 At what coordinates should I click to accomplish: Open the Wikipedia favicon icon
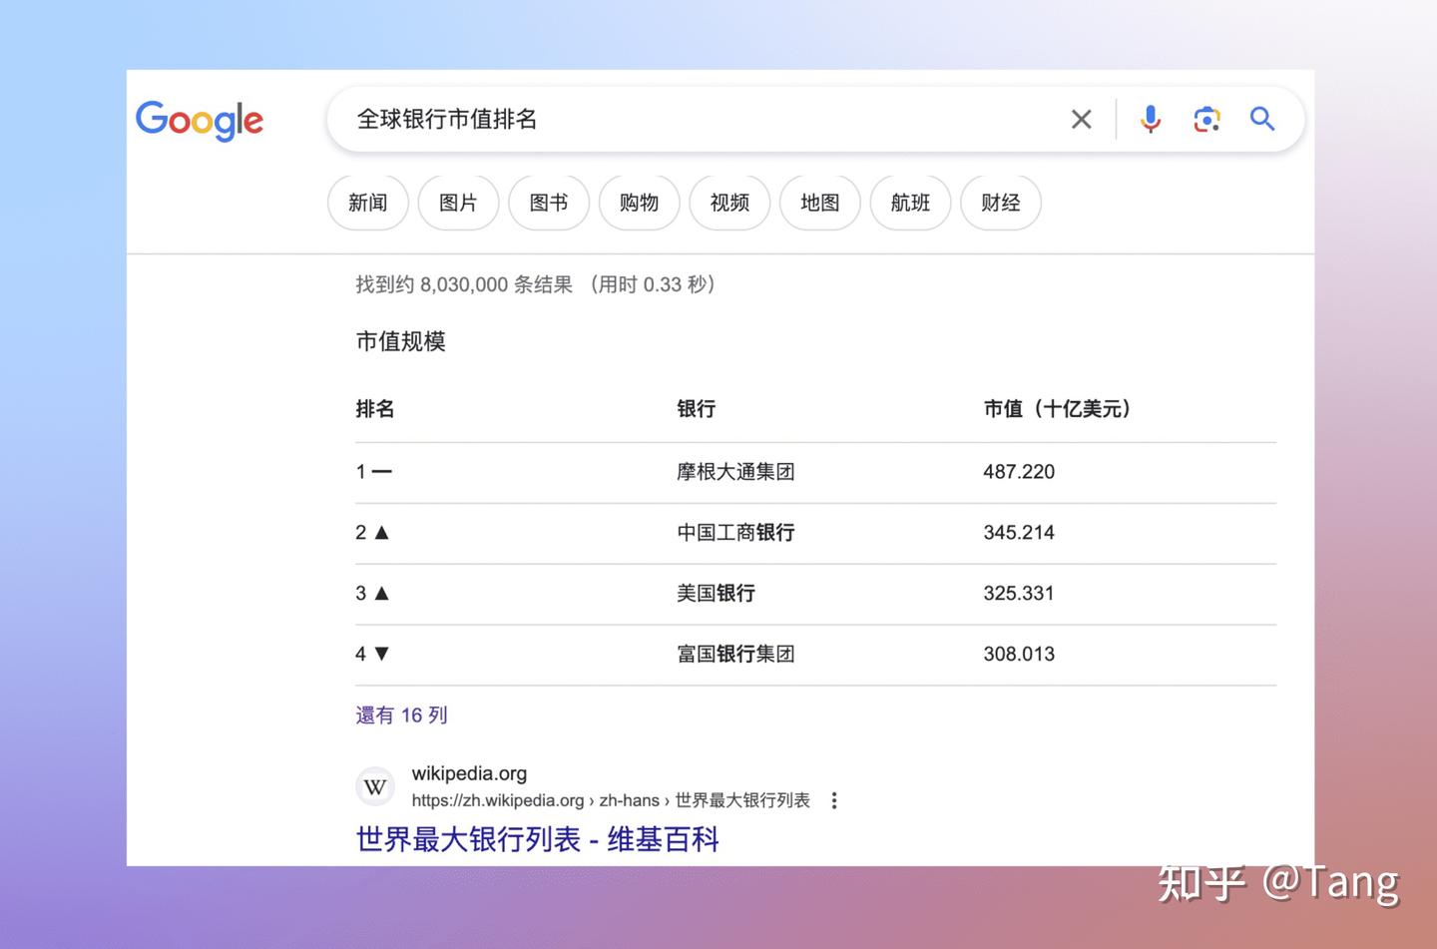pyautogui.click(x=374, y=786)
